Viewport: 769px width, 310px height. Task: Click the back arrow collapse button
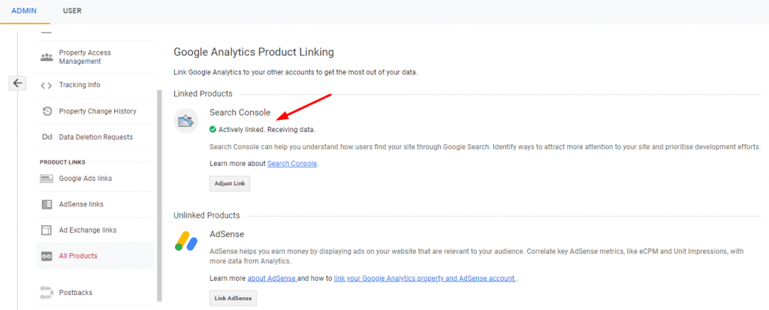[x=17, y=83]
